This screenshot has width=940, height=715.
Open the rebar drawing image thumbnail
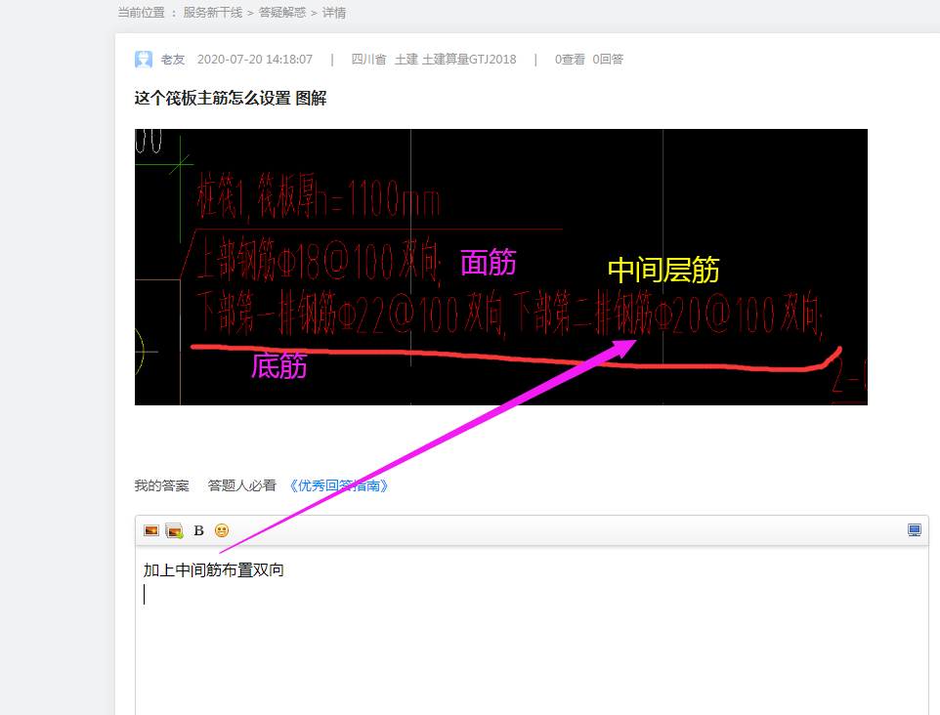tap(501, 267)
